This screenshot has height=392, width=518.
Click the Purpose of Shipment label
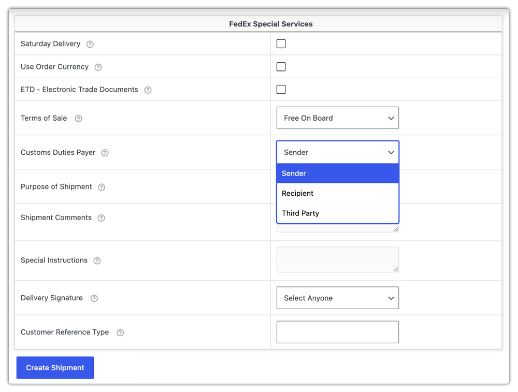56,186
